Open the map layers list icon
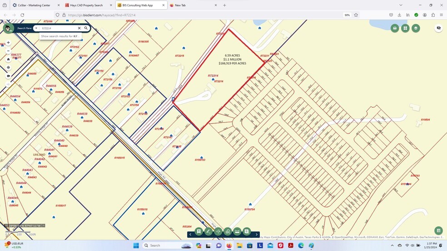Viewport: 447px width, 251px height. click(416, 28)
